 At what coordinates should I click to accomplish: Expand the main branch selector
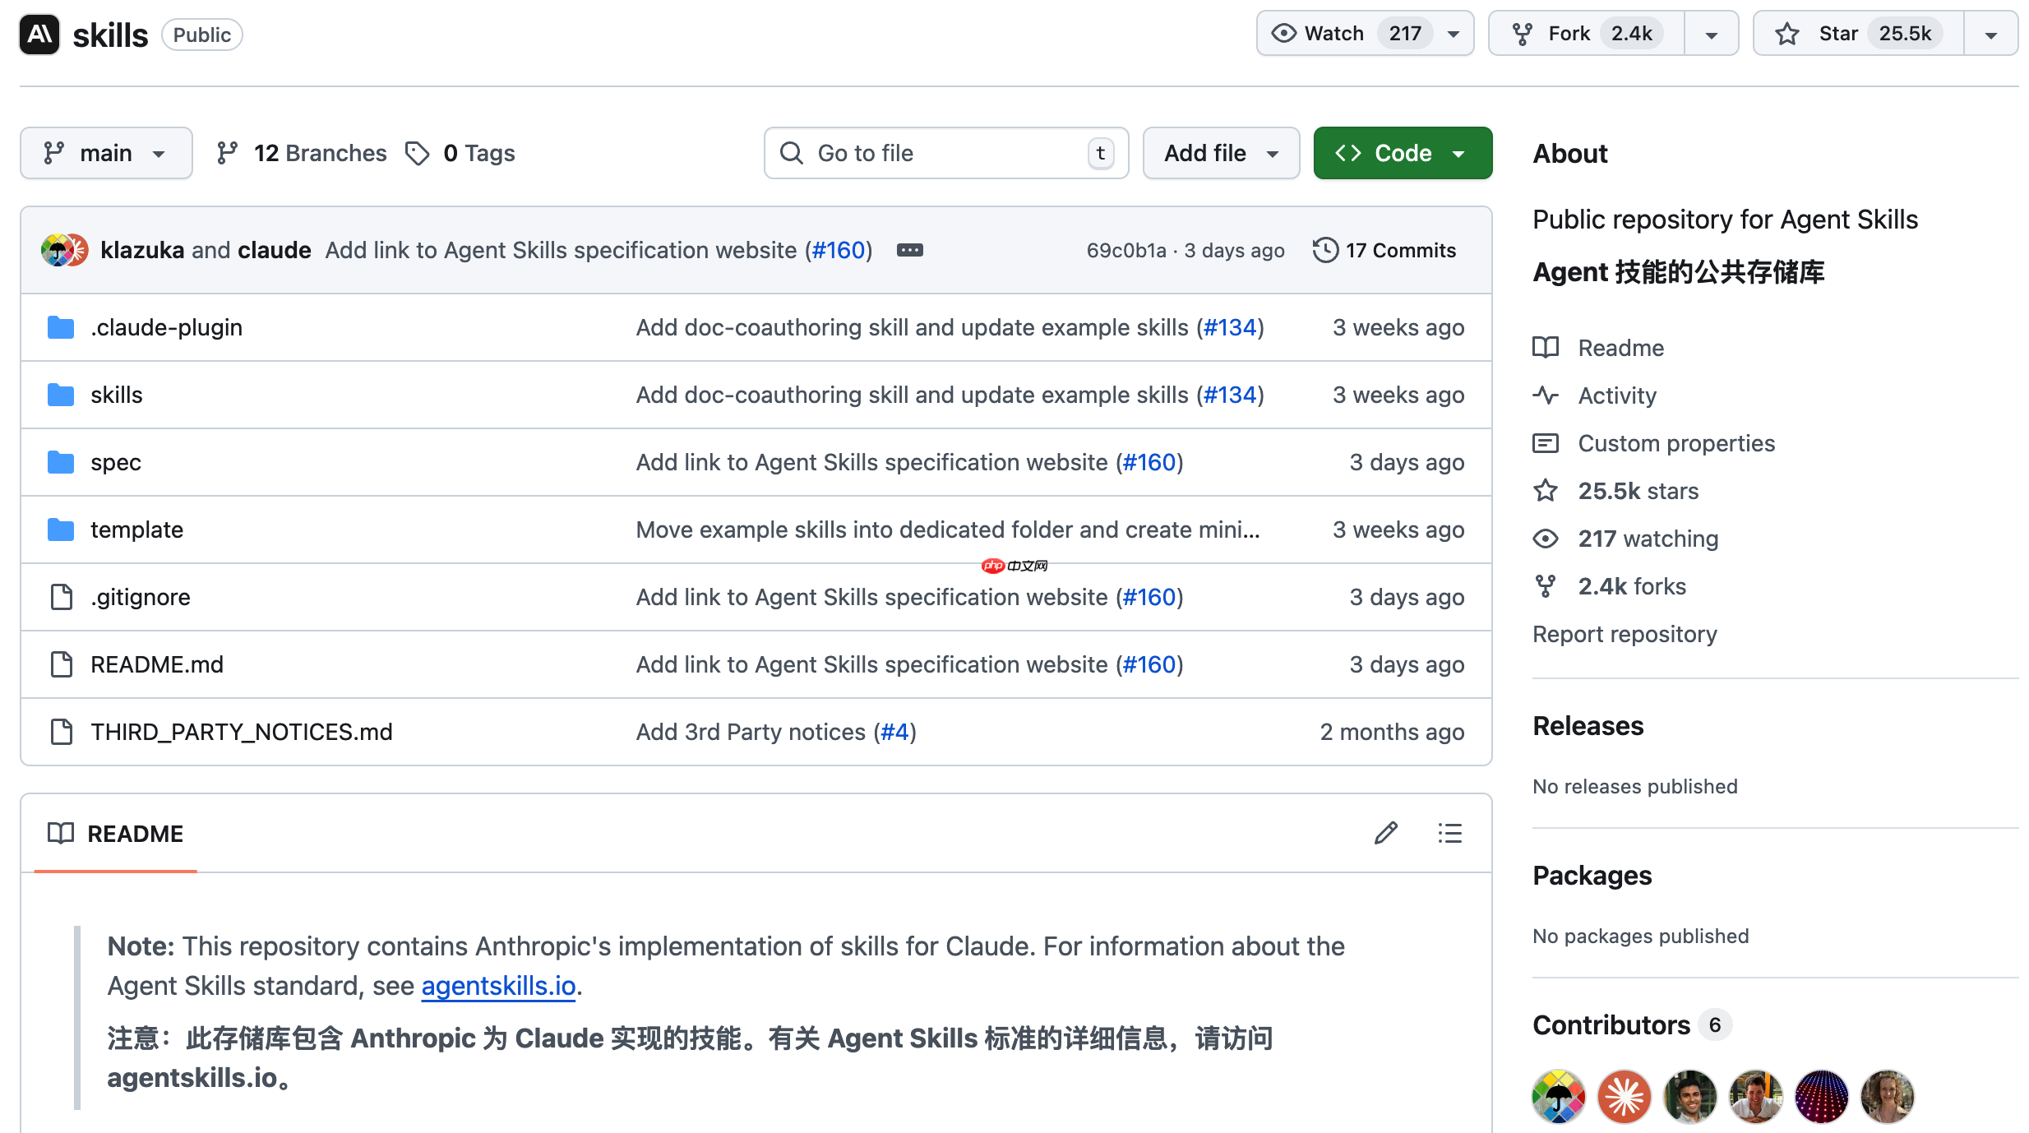(x=106, y=153)
